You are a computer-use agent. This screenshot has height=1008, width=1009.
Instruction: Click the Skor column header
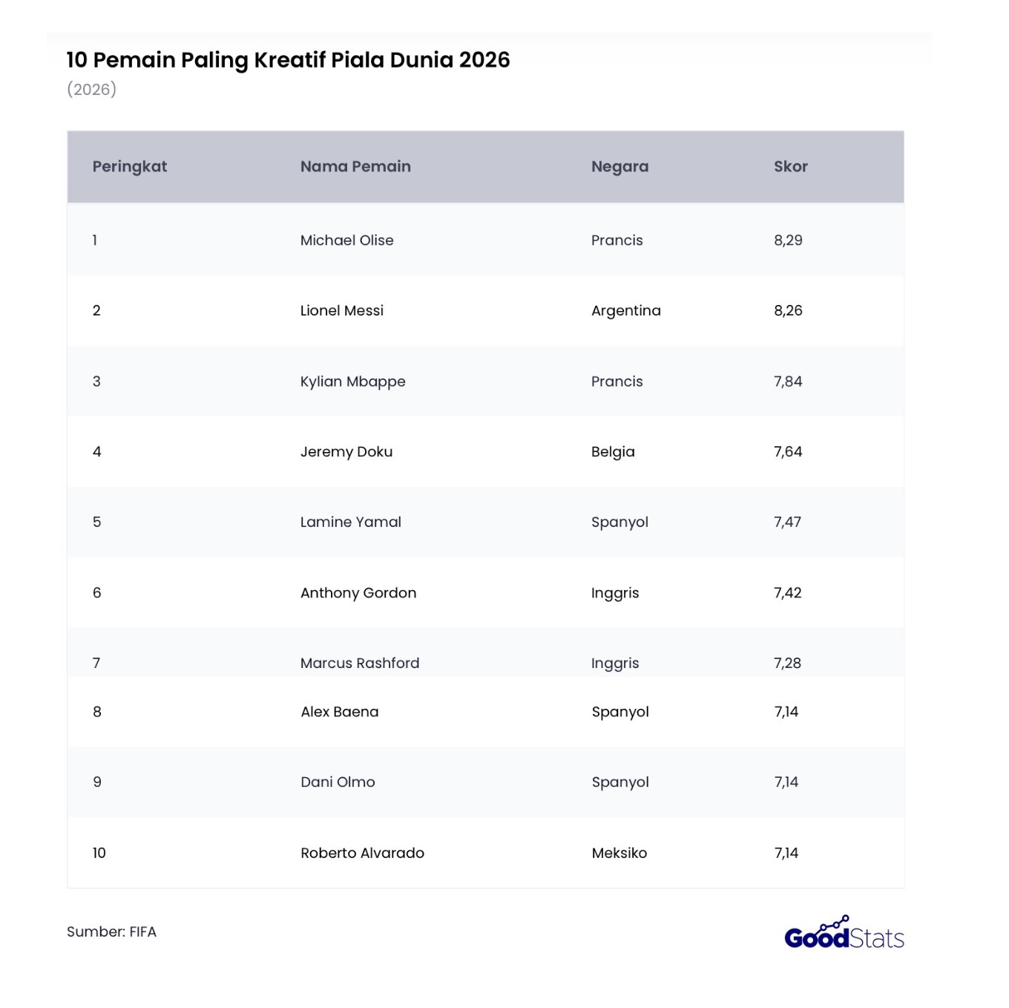click(790, 166)
